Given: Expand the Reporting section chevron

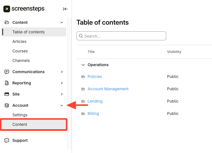Looking at the screenshot, I should [62, 83].
